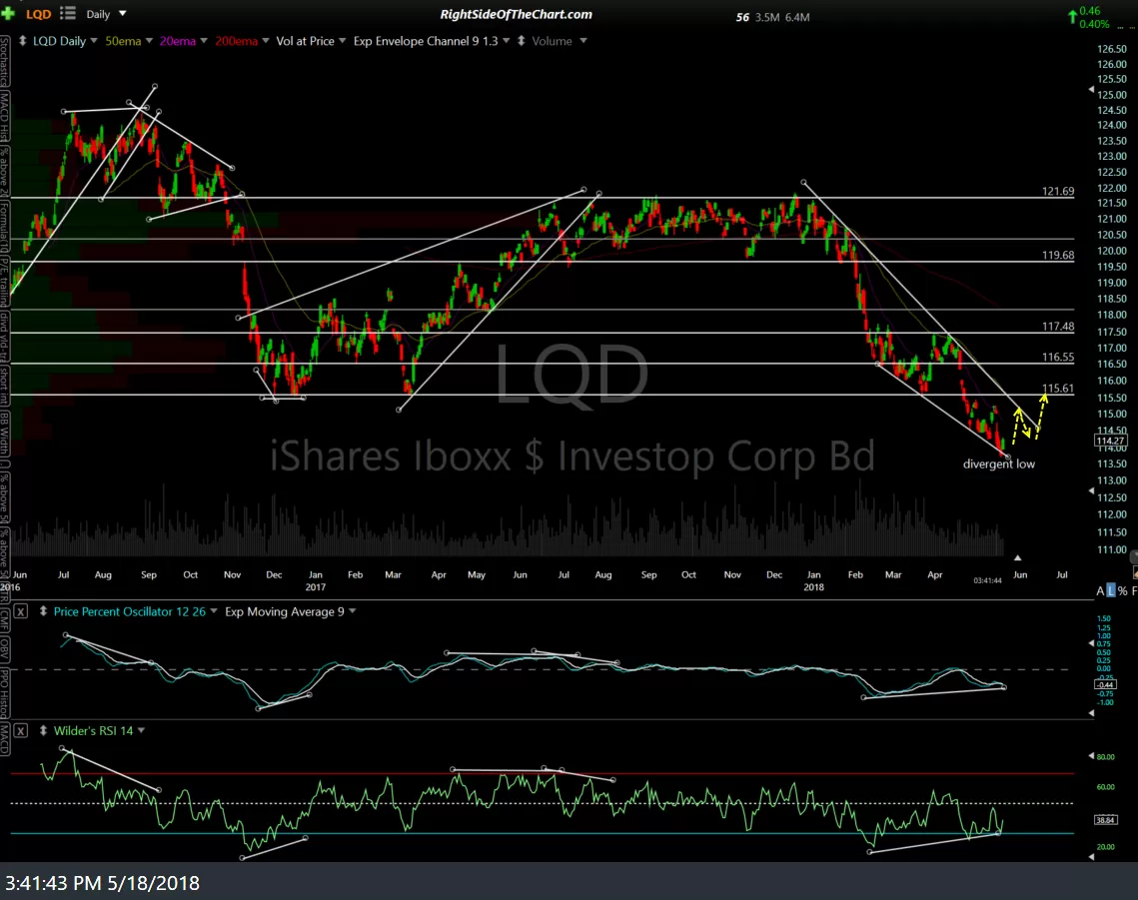This screenshot has width=1138, height=900.
Task: Click the 200ema label
Action: point(237,41)
